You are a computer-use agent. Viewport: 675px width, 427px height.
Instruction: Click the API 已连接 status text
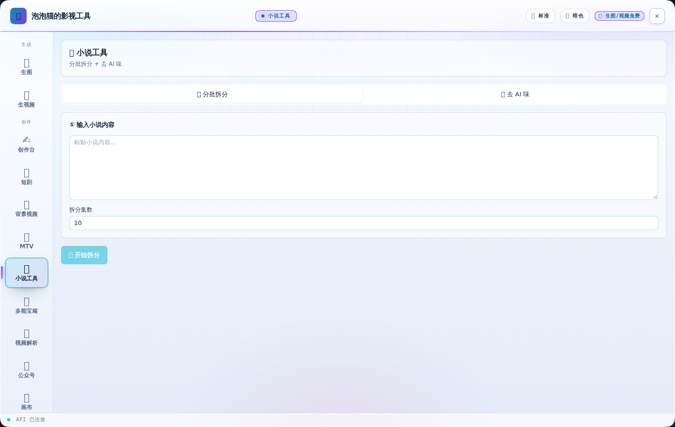coord(31,420)
